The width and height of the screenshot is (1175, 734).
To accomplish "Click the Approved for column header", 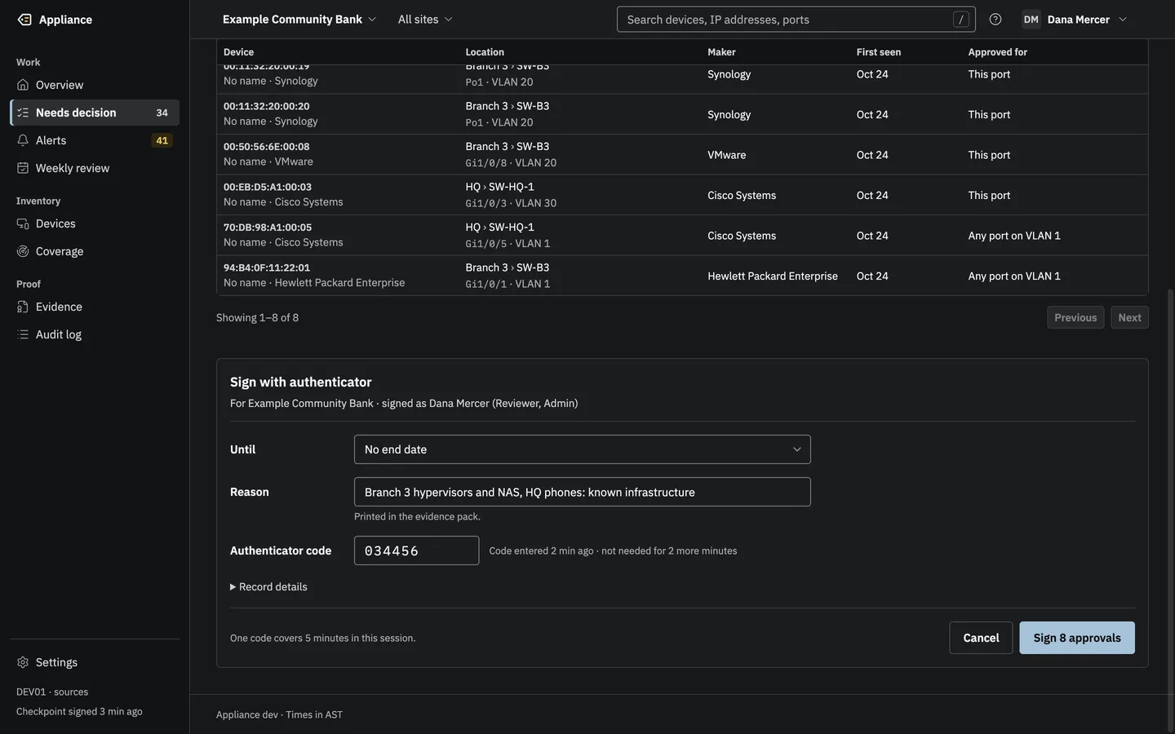I will pos(998,52).
